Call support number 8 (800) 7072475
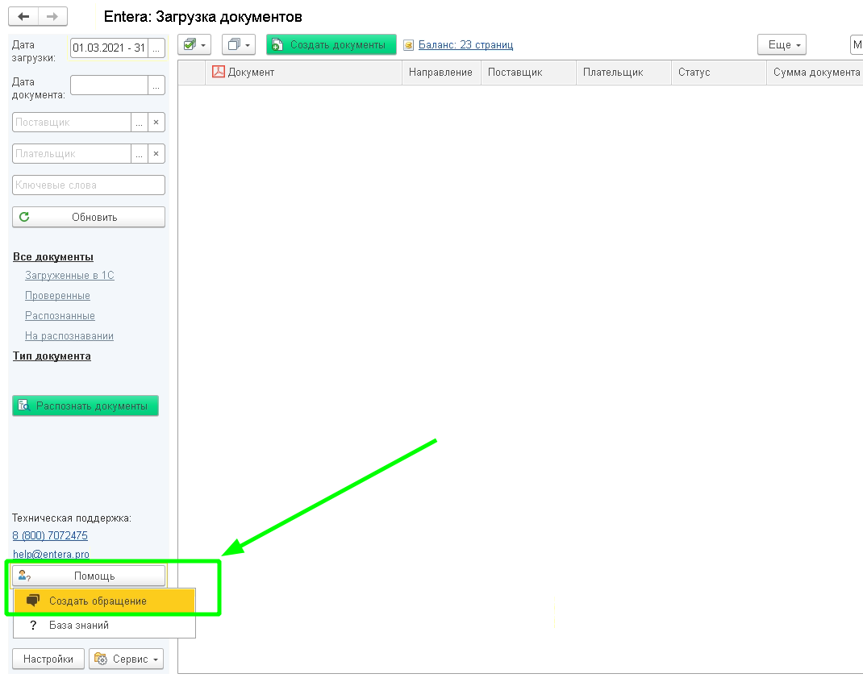 pos(50,535)
